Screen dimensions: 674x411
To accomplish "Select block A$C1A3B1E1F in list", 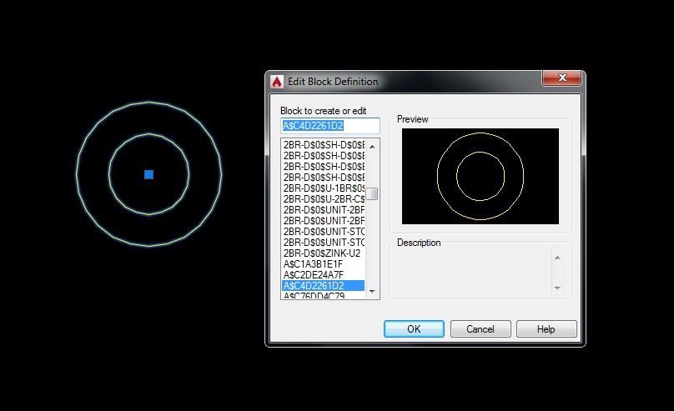I will coord(324,263).
